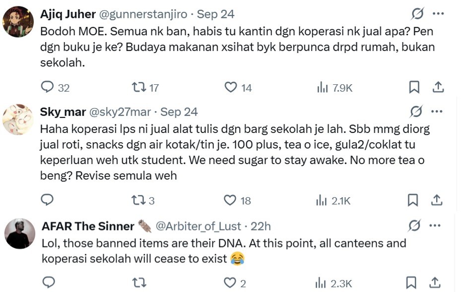462x292 pixels.
Task: Open the @Arbiter_of_Lust profile handle
Action: tap(198, 226)
